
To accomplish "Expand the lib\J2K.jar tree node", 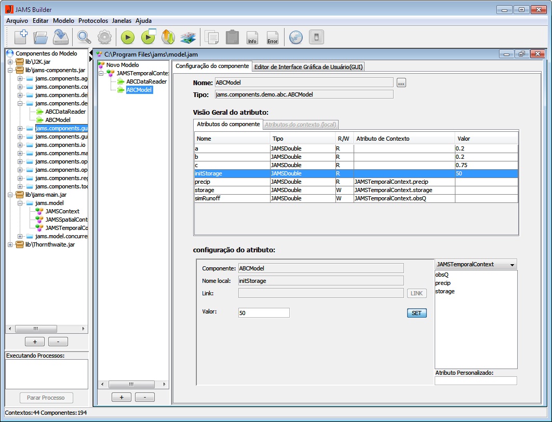I will [x=10, y=62].
